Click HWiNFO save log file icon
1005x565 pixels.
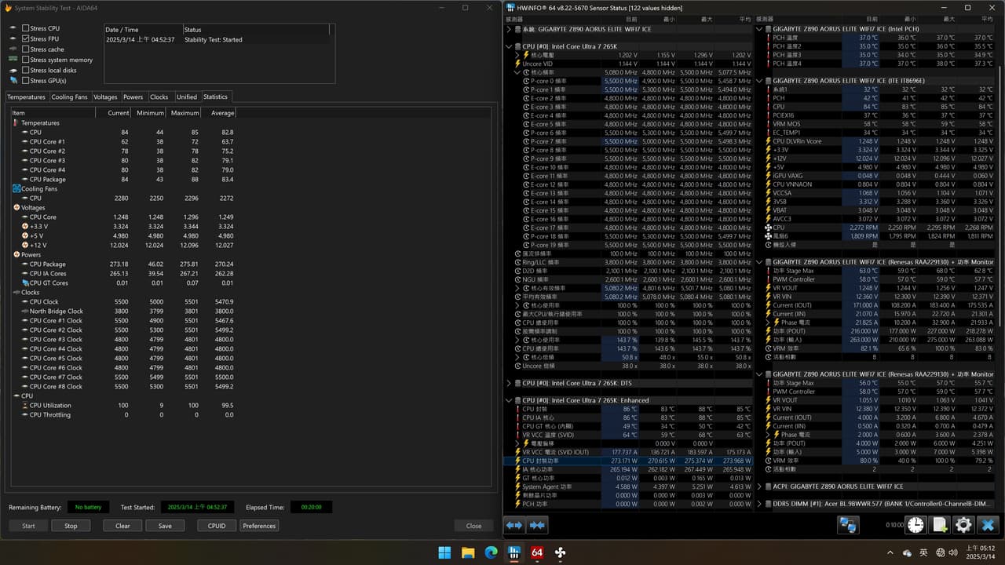(x=939, y=525)
